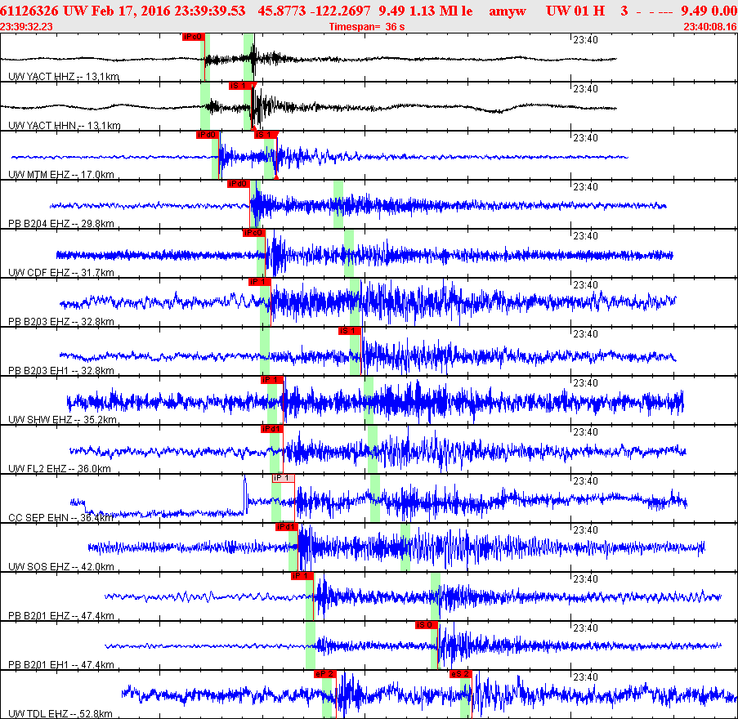Click the 'UW FL2 EHZ -- 36.0km' label

[60, 469]
